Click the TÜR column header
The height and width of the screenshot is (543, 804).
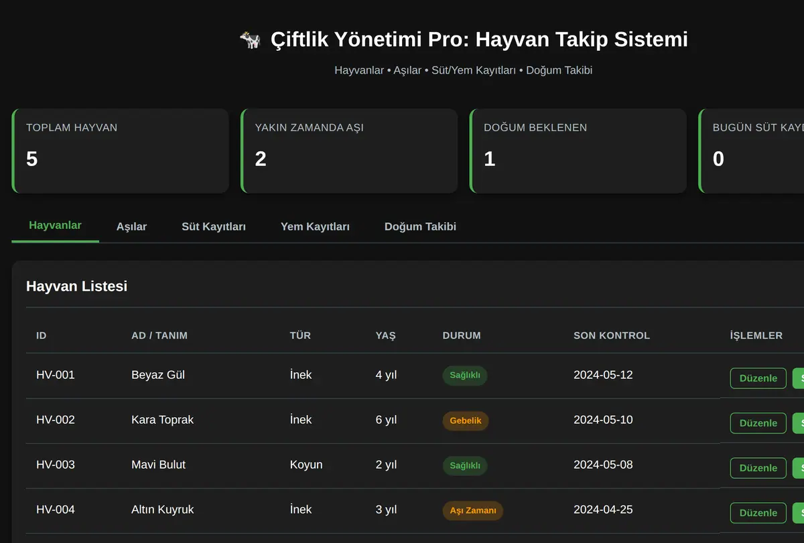300,335
